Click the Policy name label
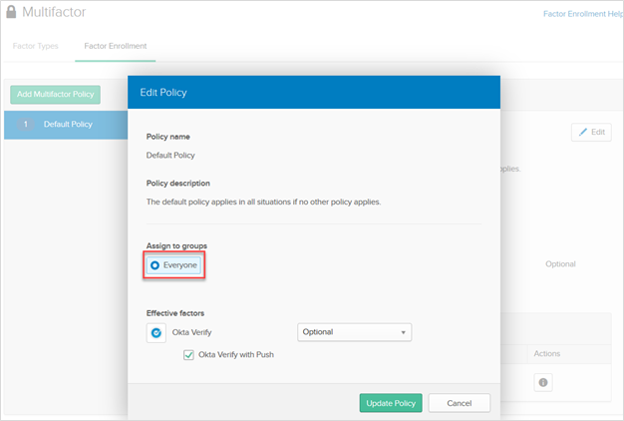Screen dimensions: 624x421 (167, 137)
